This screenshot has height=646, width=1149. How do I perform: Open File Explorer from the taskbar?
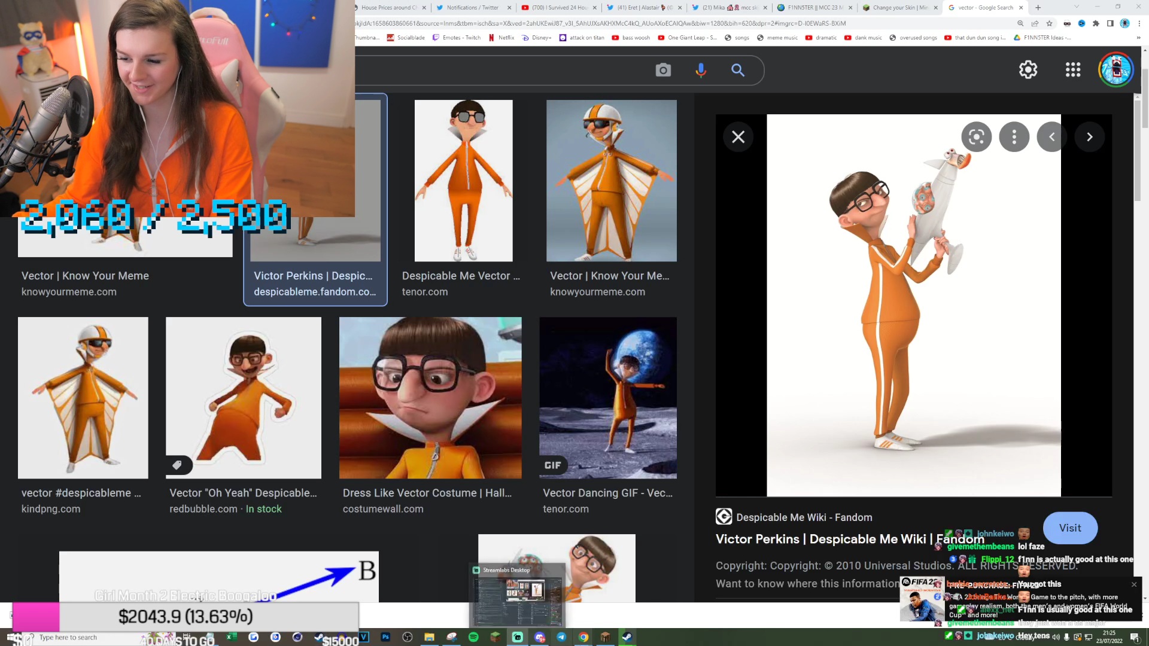point(429,637)
